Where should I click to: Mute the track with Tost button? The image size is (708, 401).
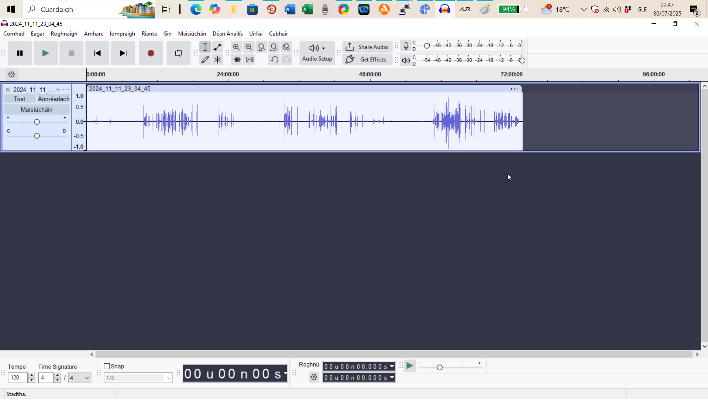(x=19, y=99)
